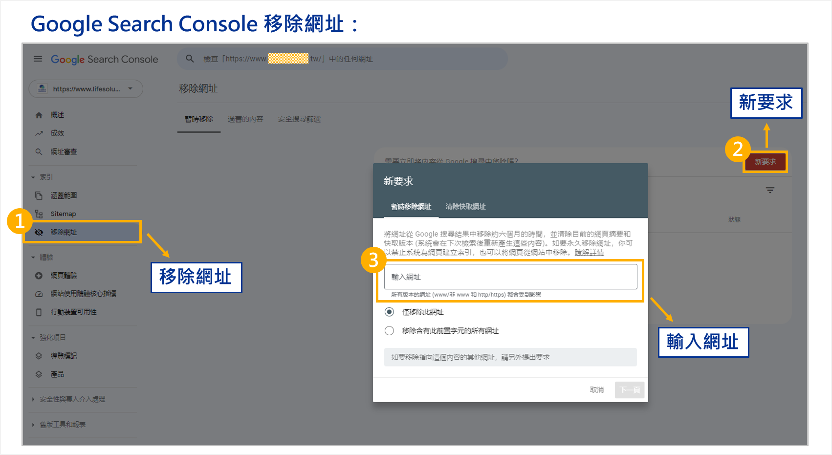Open Sitemap in the sidebar
The width and height of the screenshot is (832, 455).
(64, 214)
